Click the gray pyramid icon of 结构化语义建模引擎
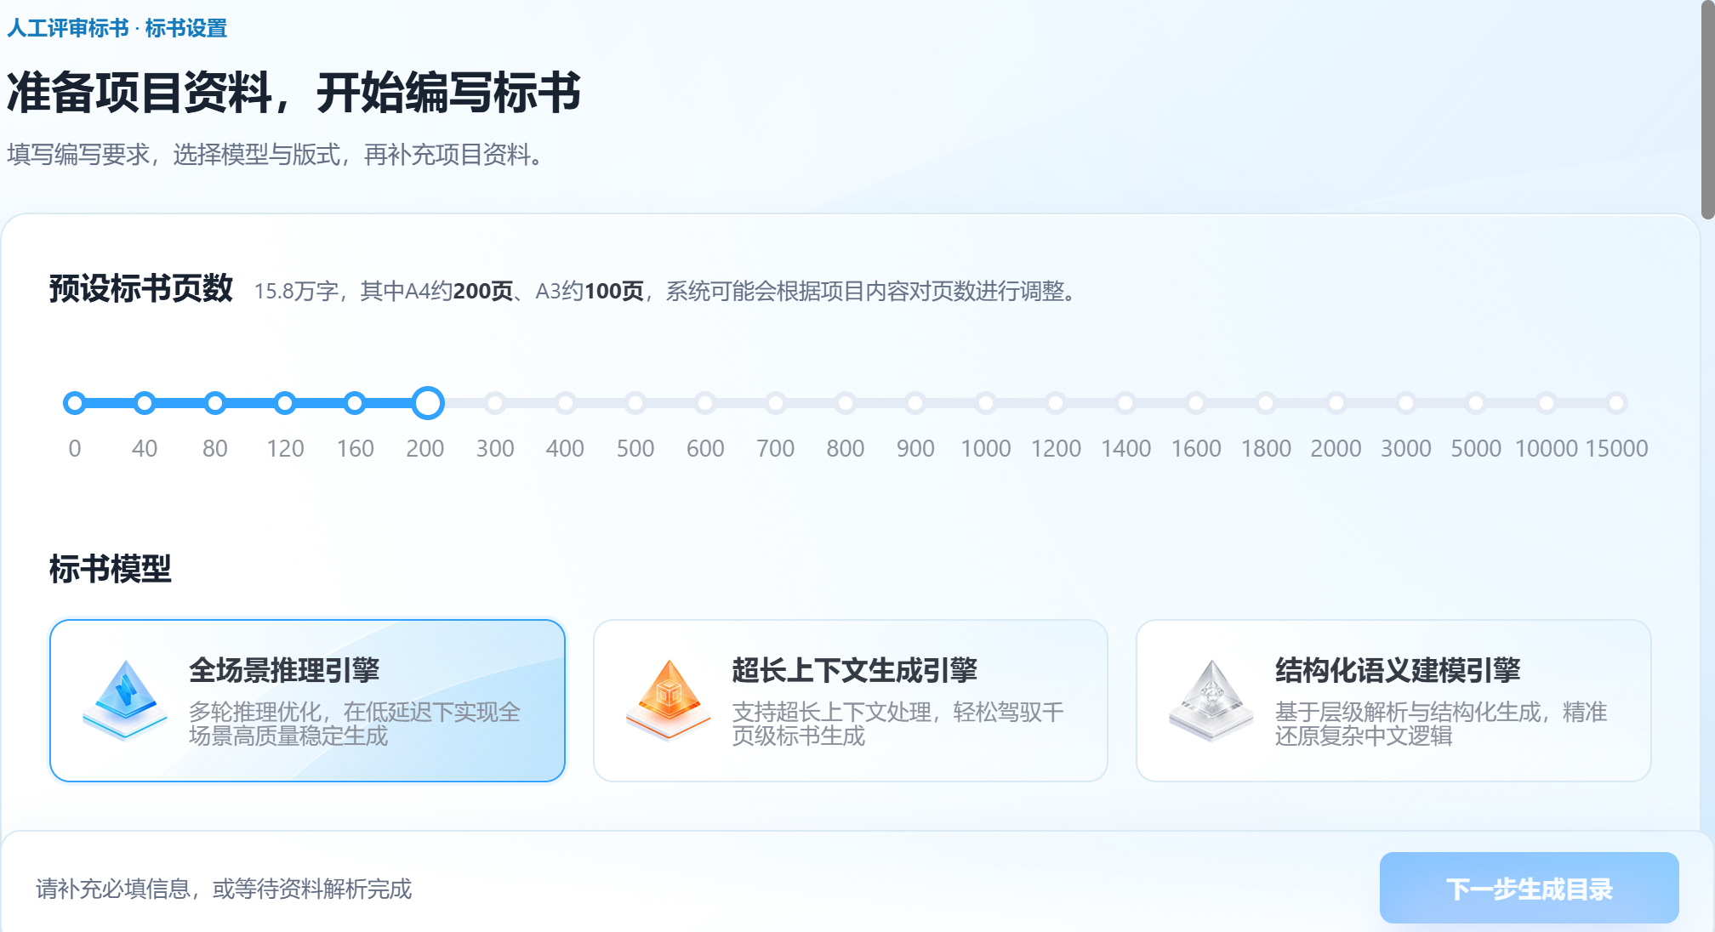The width and height of the screenshot is (1715, 932). click(1211, 700)
